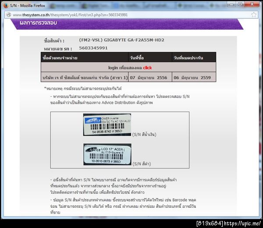
Task: Click dealer name cell บริษัท เจ ที ซิสเต็มส์
Action: [85, 78]
